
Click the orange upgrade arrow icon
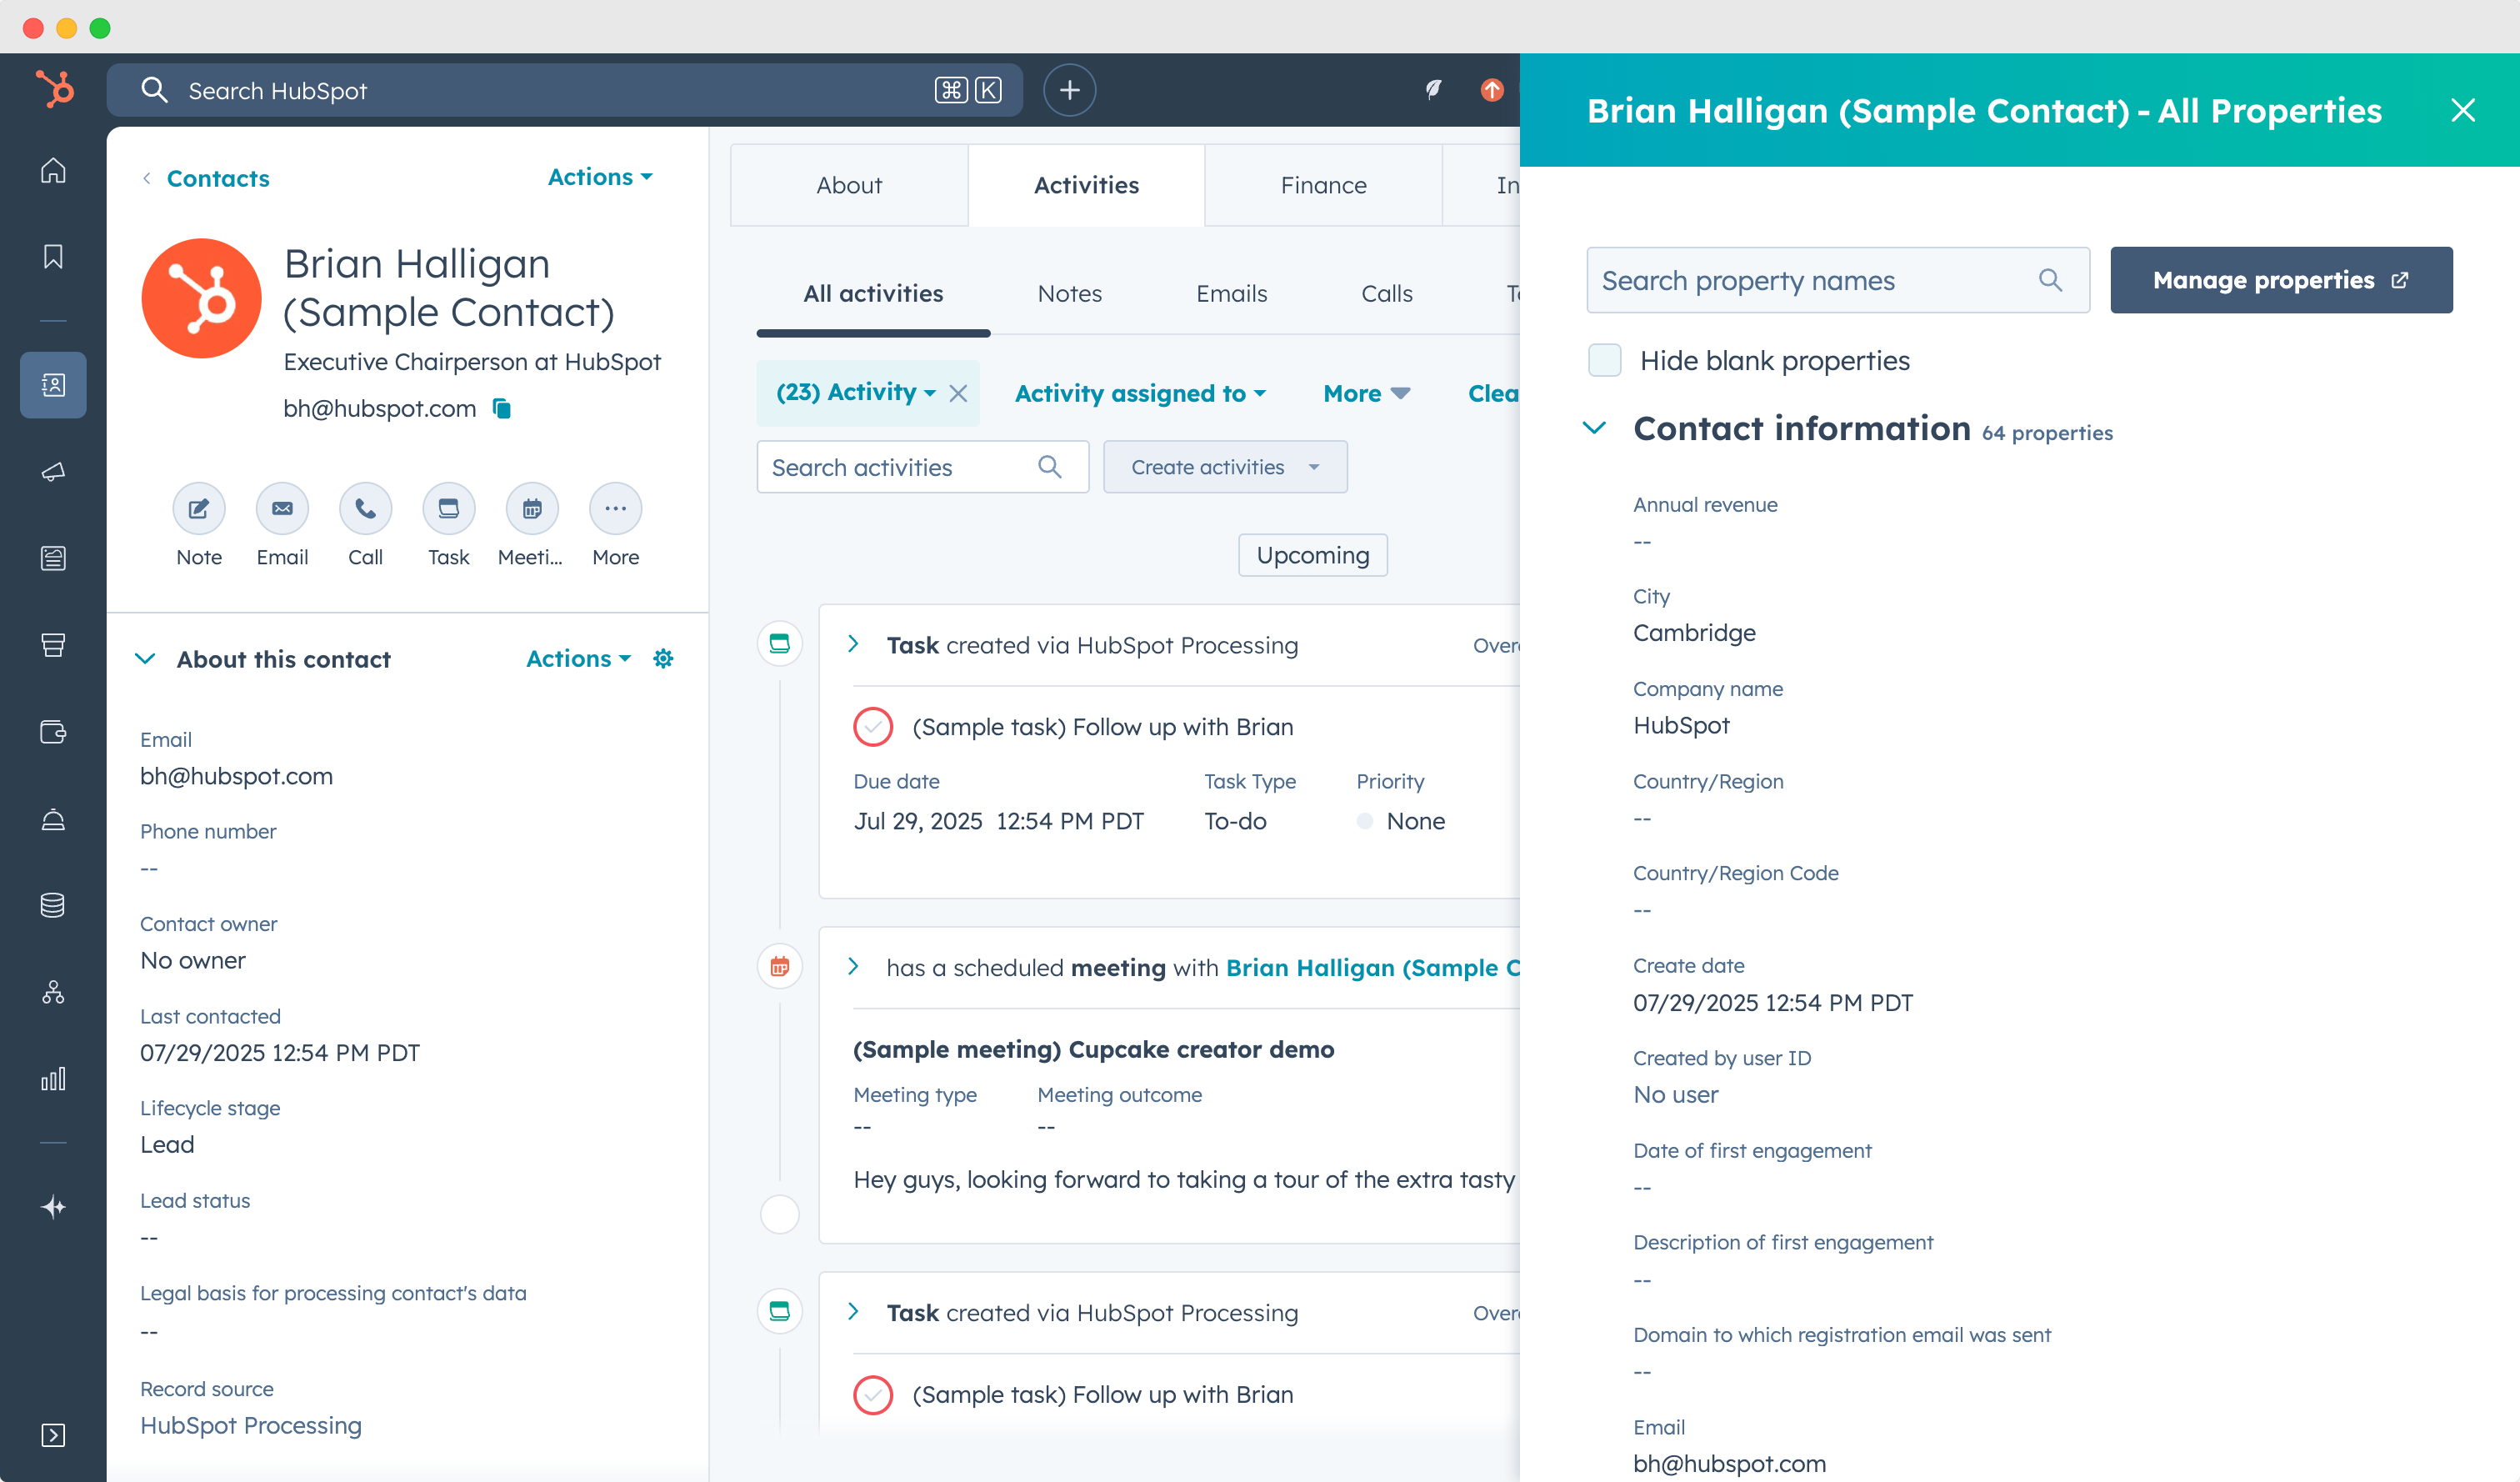1492,90
